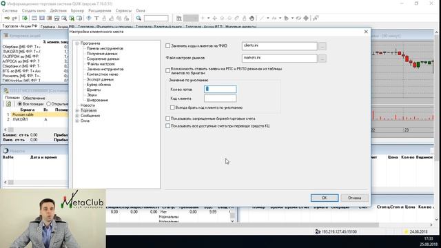Confirm settings with the OK button

pyautogui.click(x=325, y=198)
